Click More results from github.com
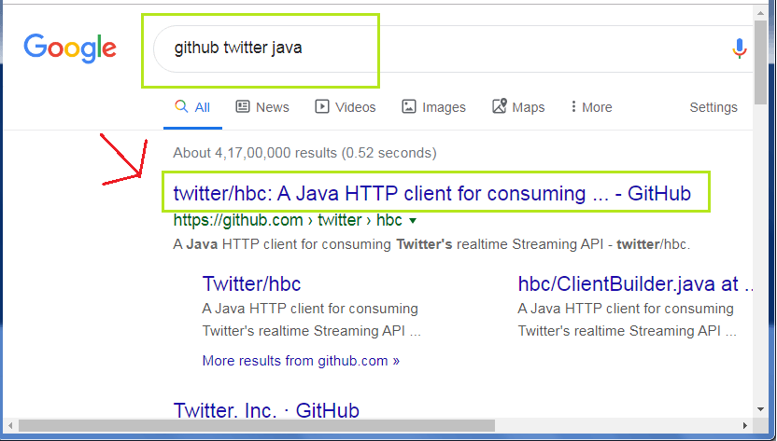Image resolution: width=777 pixels, height=441 pixels. click(x=301, y=361)
